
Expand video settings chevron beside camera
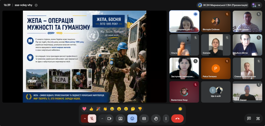coord(102,119)
